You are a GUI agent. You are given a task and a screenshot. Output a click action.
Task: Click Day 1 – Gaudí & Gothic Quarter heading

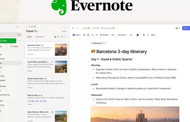tap(112, 59)
